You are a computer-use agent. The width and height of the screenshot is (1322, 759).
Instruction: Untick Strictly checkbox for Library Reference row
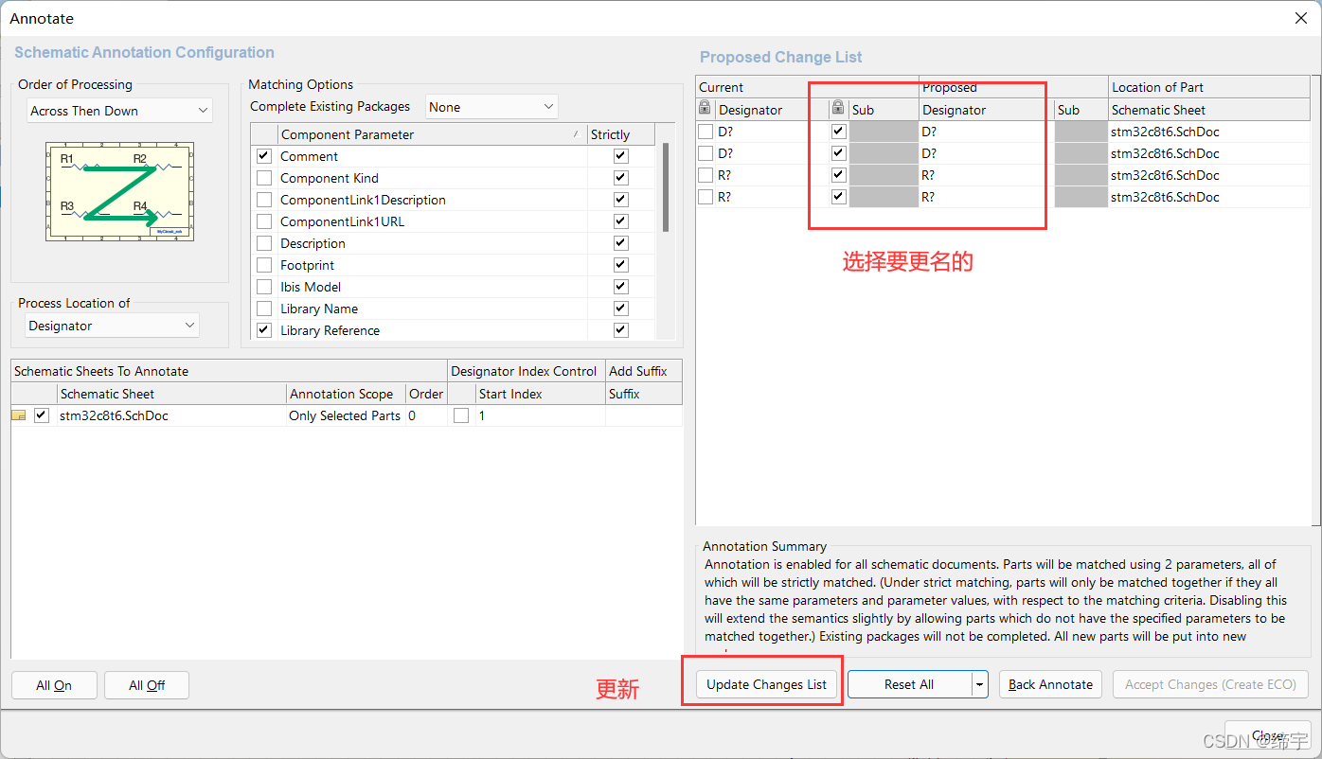pyautogui.click(x=621, y=330)
